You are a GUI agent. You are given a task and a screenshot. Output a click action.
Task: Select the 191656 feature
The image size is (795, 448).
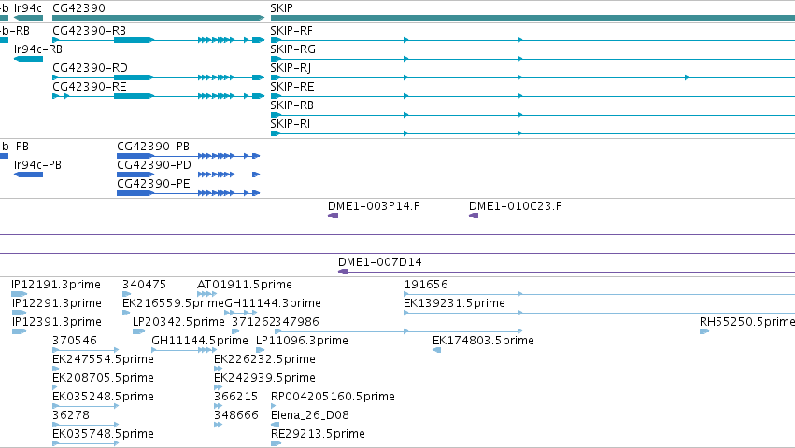coord(600,294)
